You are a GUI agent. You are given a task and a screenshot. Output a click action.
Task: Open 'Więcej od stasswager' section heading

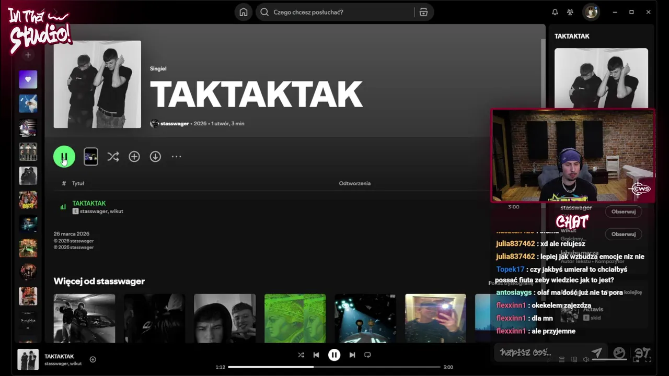point(99,281)
